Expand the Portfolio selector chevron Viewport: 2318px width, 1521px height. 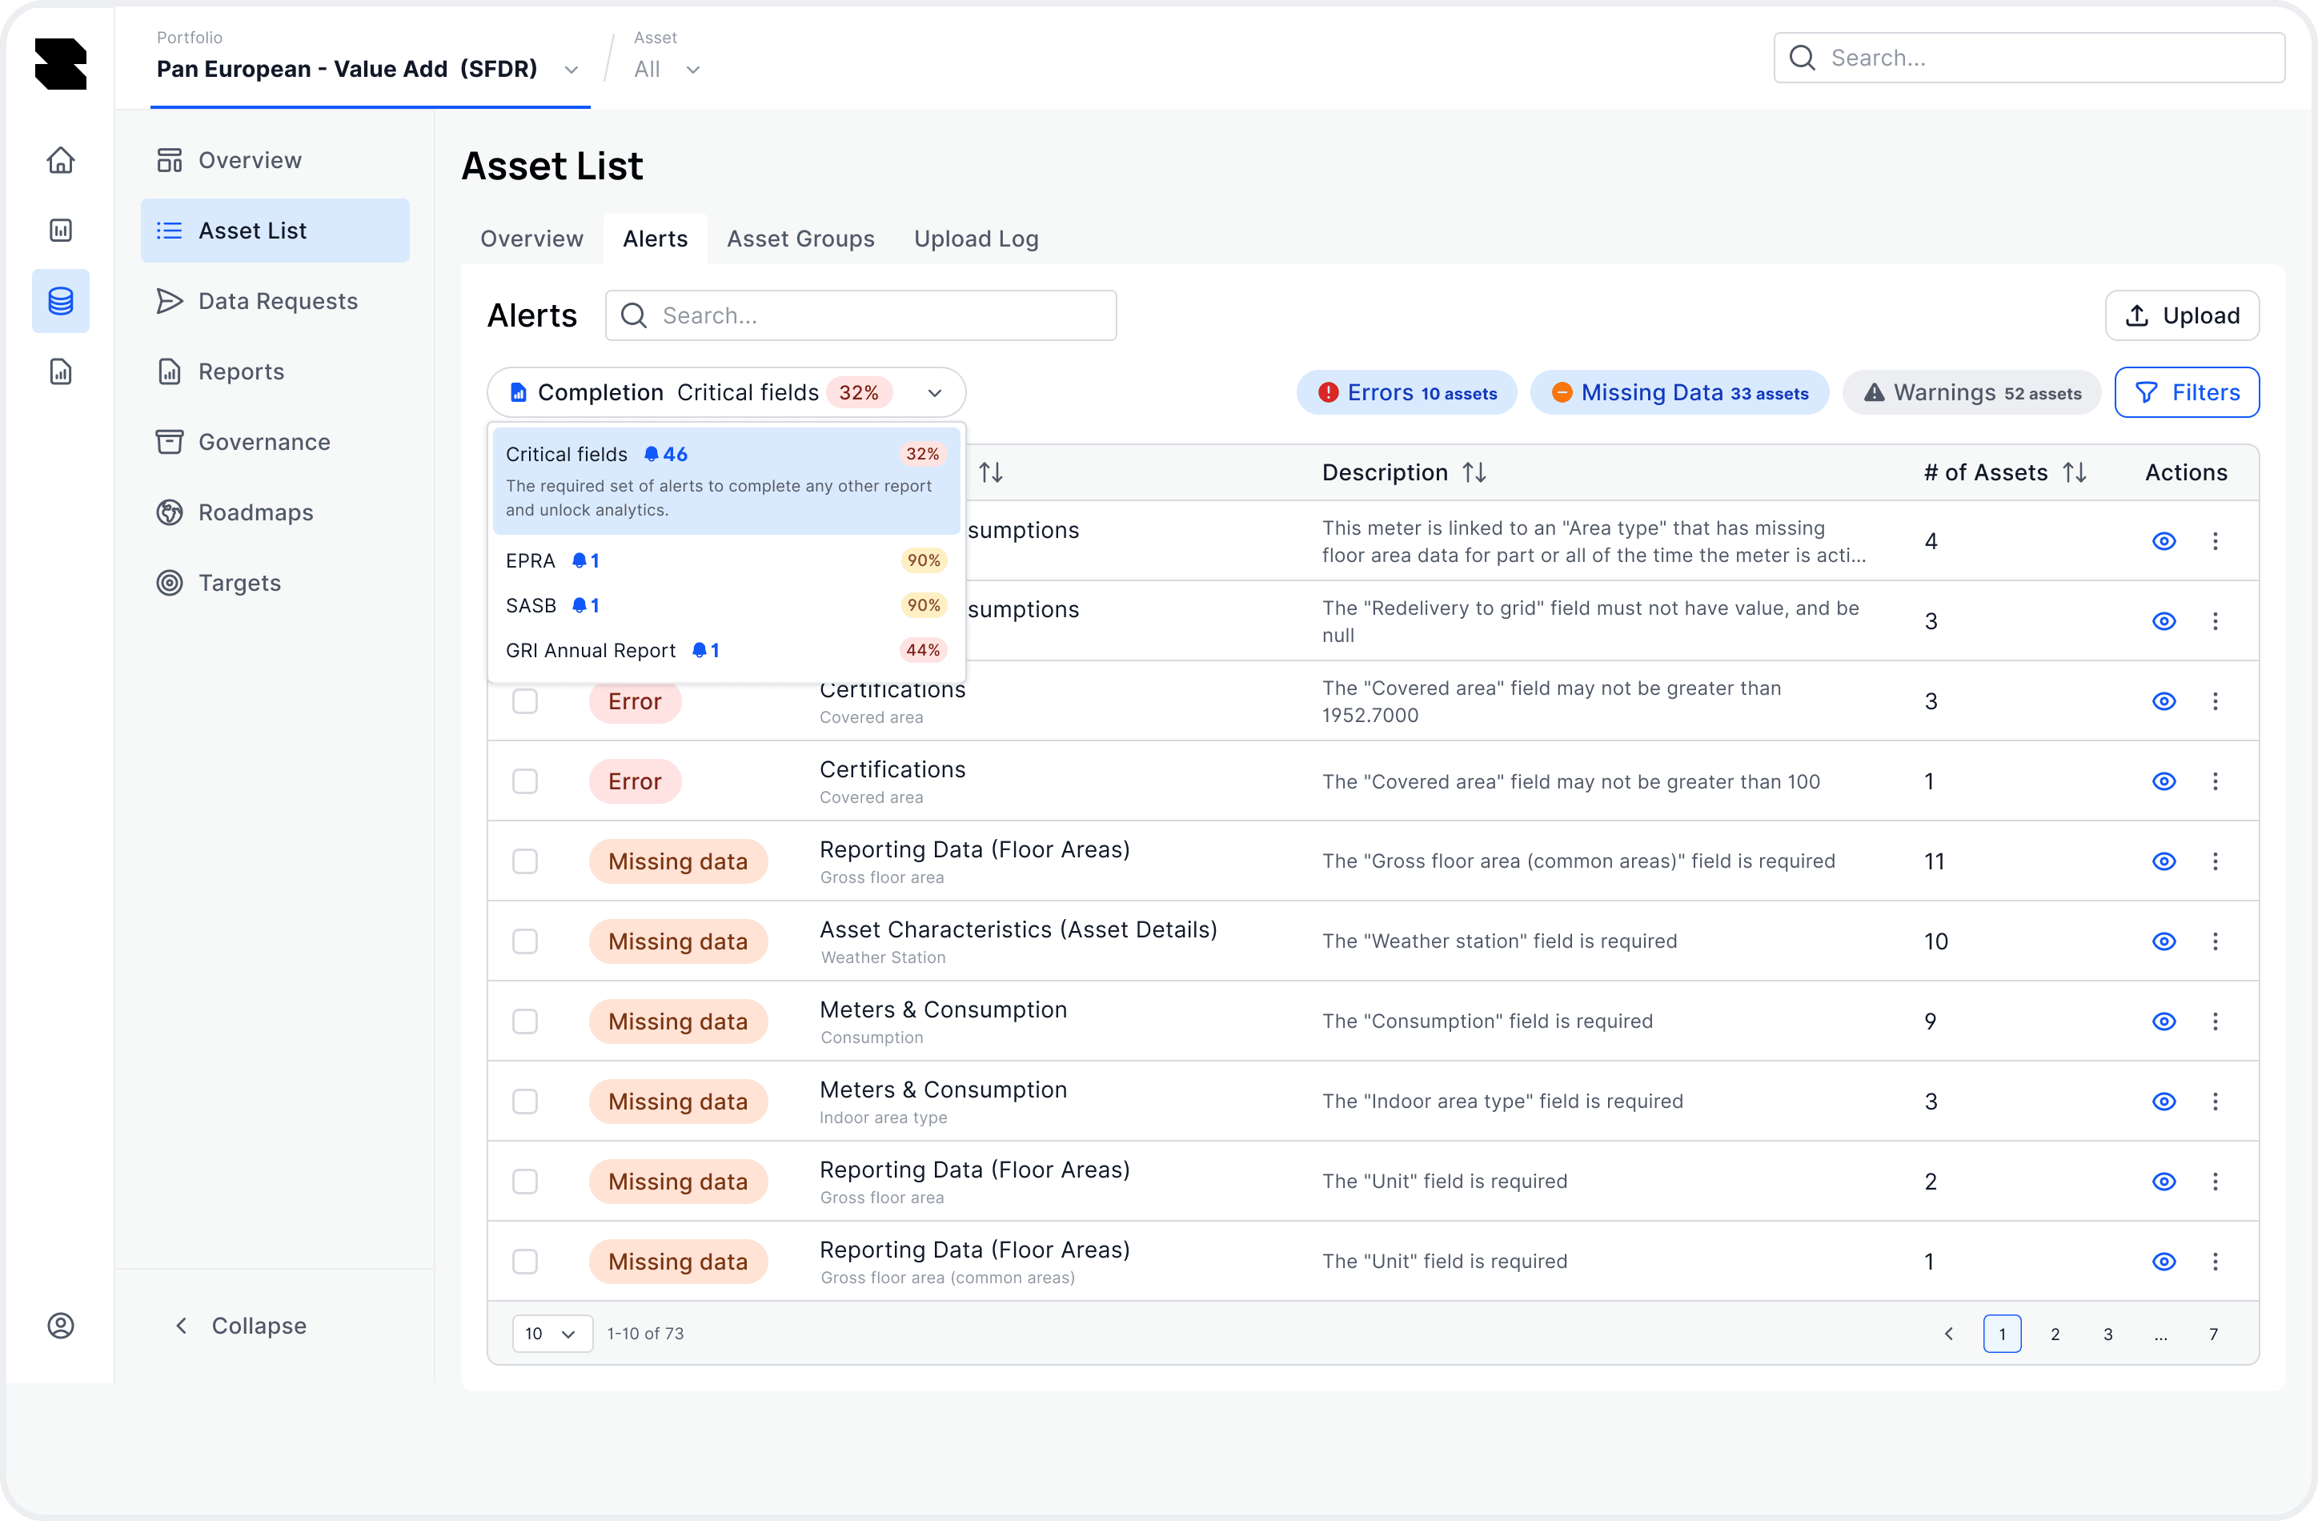571,70
